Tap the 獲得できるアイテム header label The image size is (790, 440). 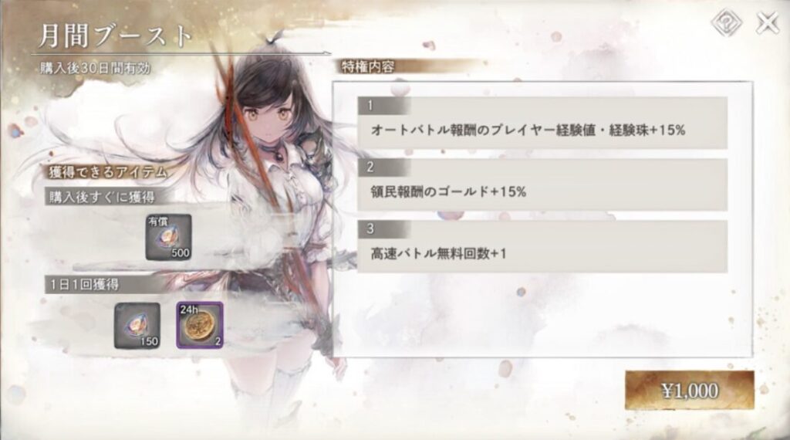point(108,172)
